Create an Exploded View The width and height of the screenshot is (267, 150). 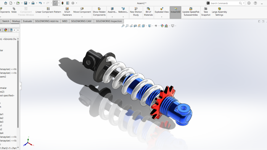click(162, 10)
